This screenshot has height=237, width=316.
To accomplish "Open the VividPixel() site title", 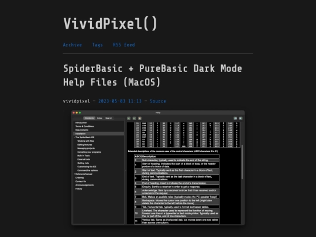I will tap(110, 24).
